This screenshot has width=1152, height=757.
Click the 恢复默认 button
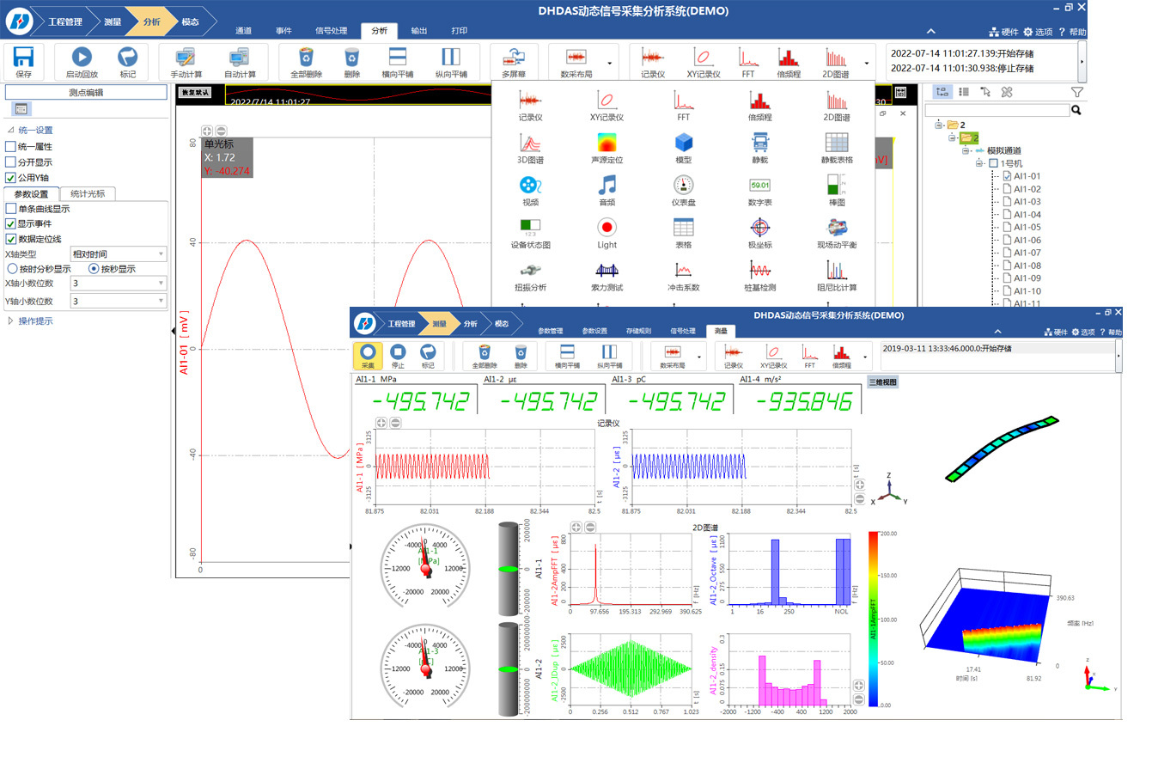coord(195,92)
